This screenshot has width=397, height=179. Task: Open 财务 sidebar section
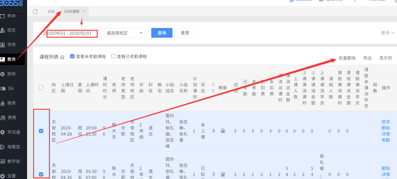12,74
